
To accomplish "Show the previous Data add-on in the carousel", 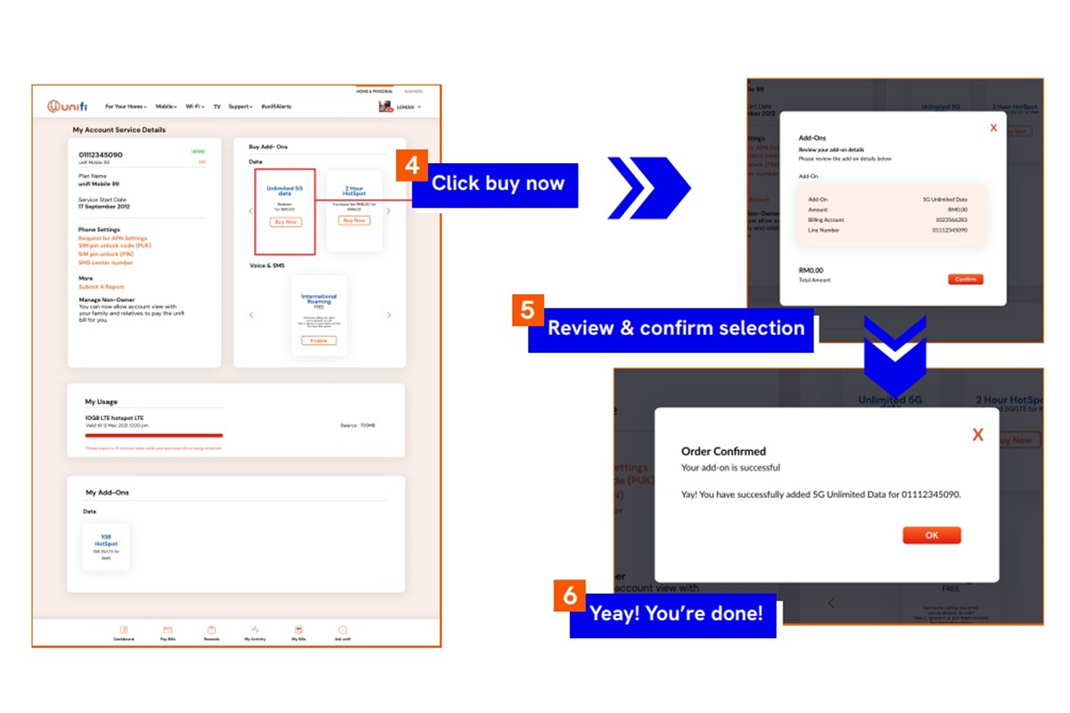I will (x=251, y=211).
